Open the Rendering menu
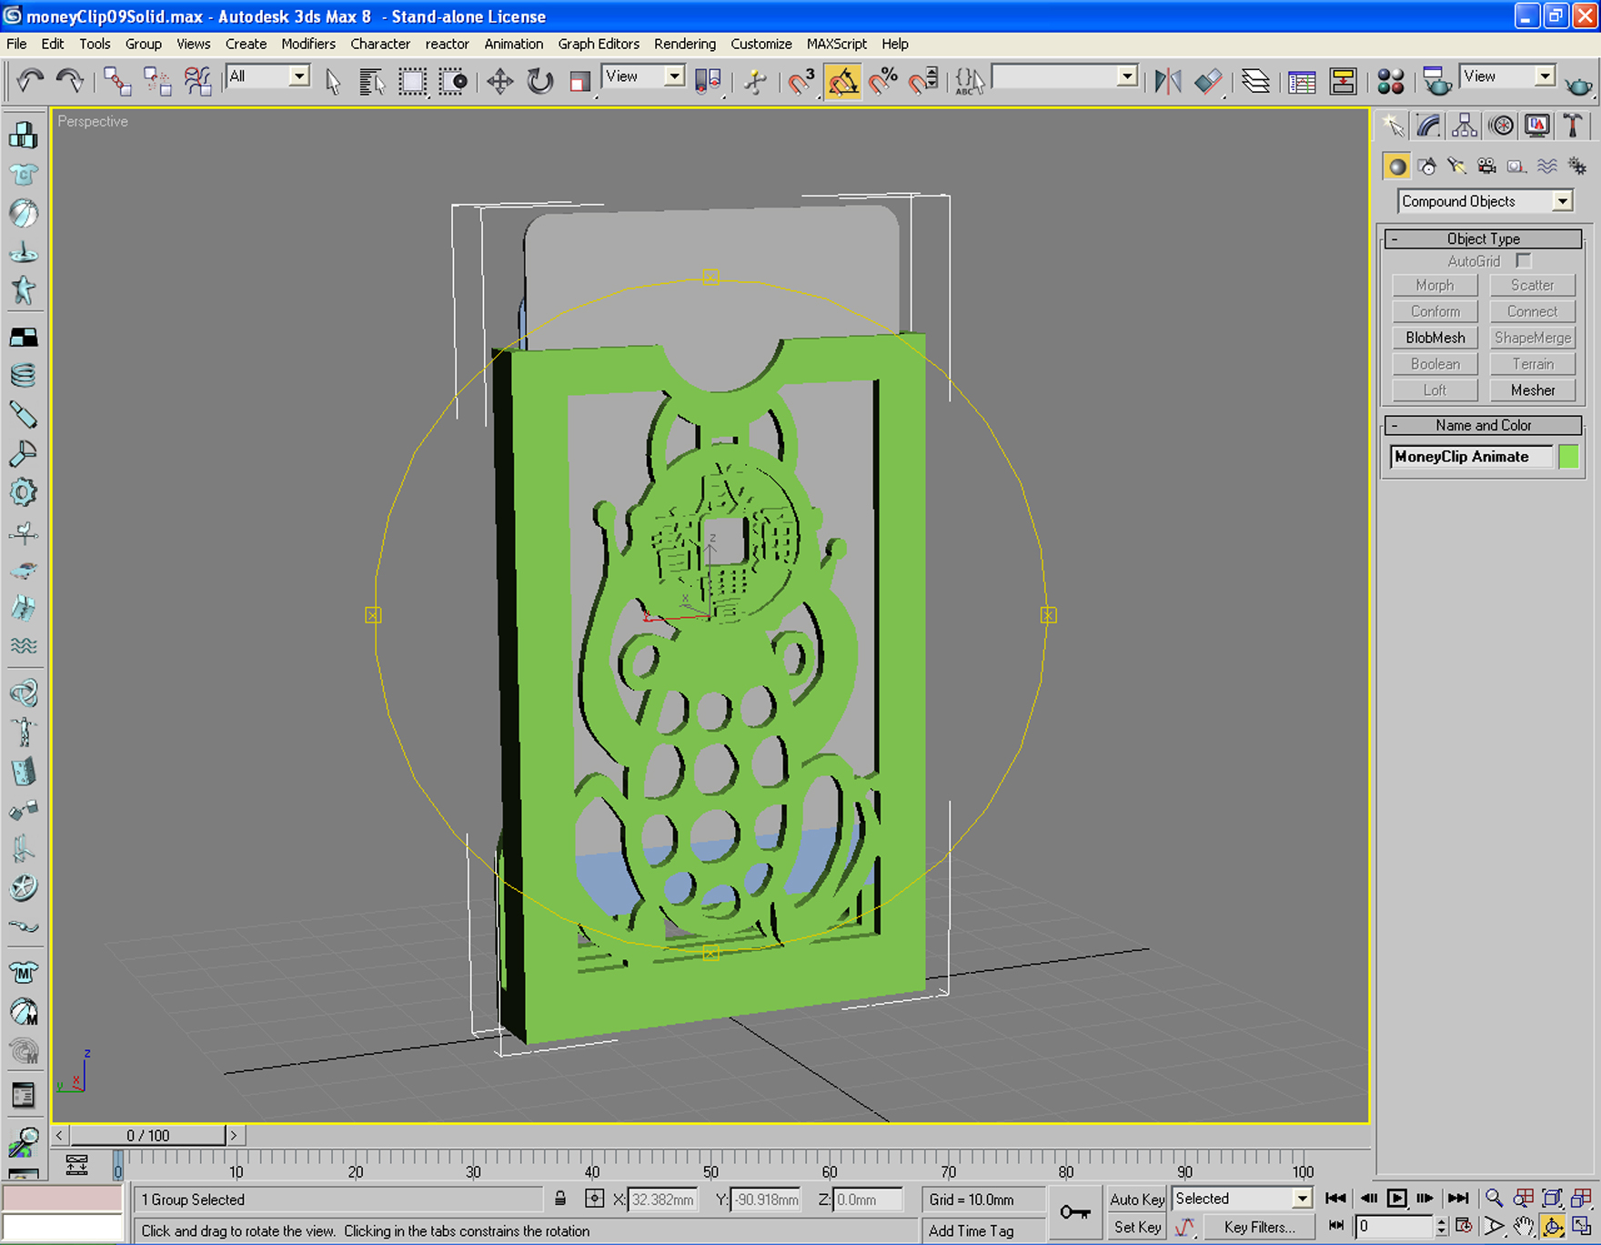Viewport: 1601px width, 1245px height. coord(685,44)
